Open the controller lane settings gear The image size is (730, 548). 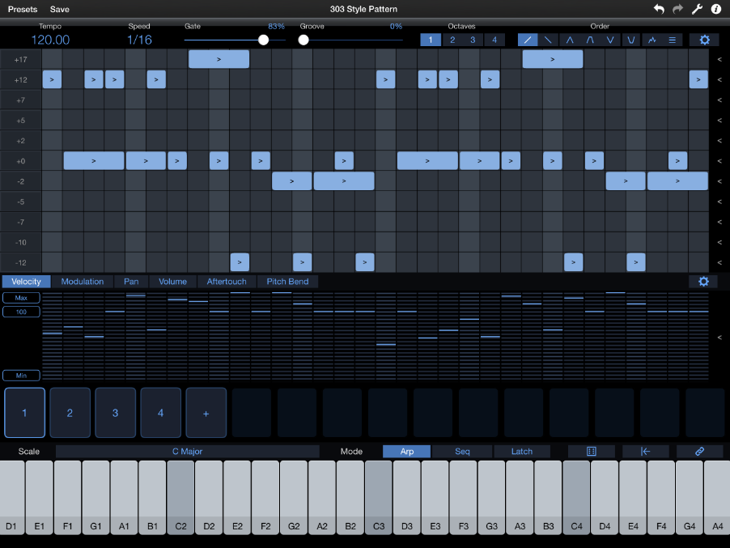pyautogui.click(x=703, y=282)
